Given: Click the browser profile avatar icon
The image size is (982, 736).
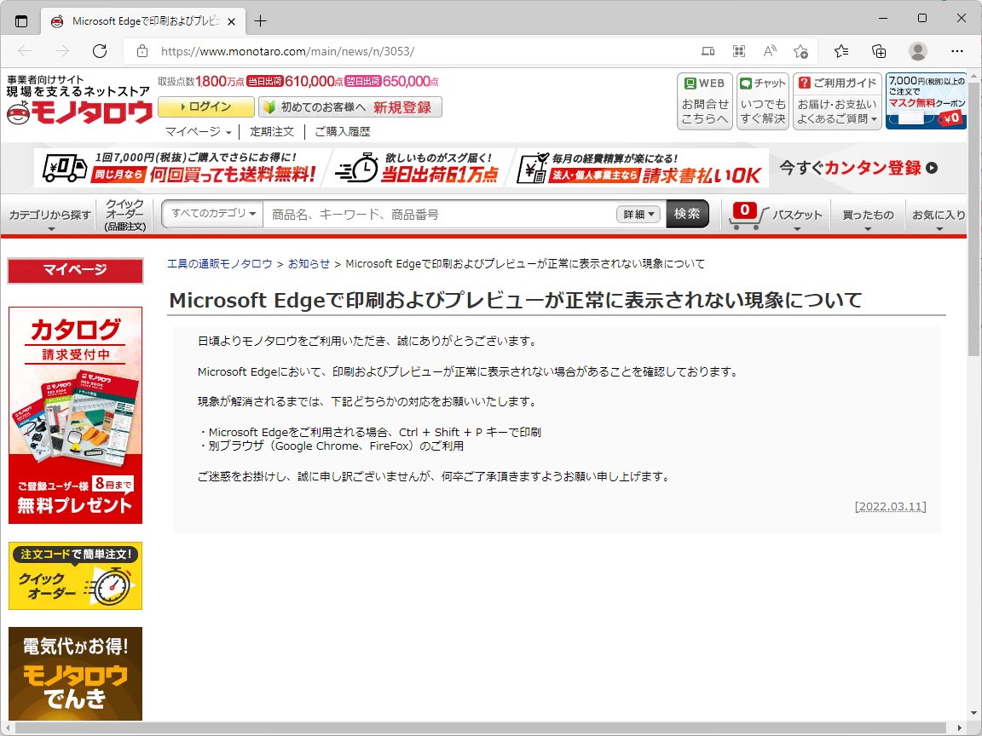Looking at the screenshot, I should coord(917,51).
